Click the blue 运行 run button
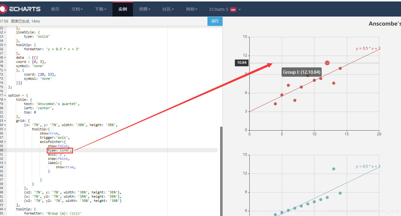This screenshot has width=401, height=216. (215, 21)
